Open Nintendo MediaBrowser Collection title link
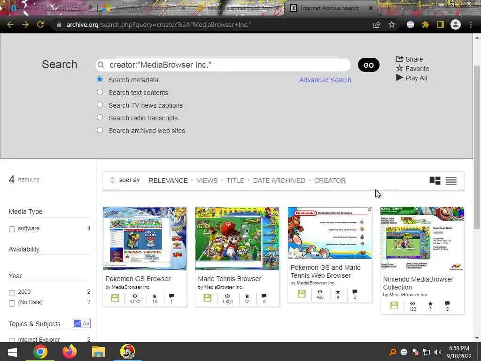481x361 pixels. [x=418, y=283]
